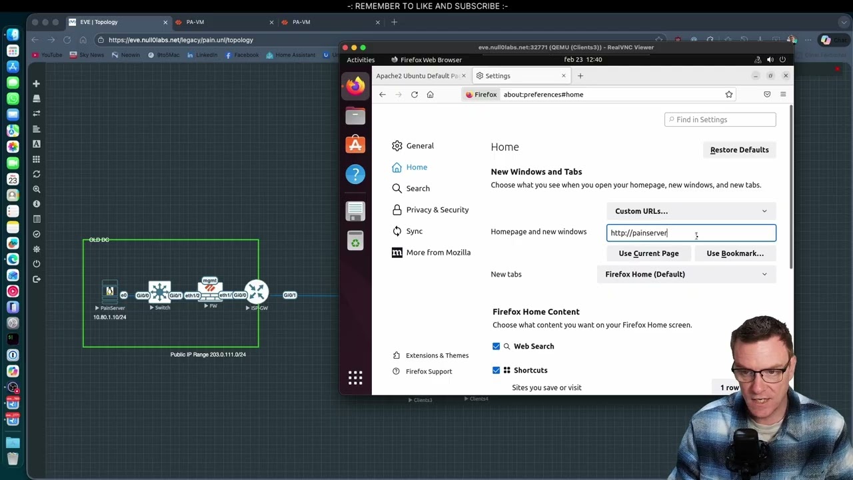Switch to Apache2 Ubuntu Default Page tab
Screen dimensions: 853x480
(417, 76)
